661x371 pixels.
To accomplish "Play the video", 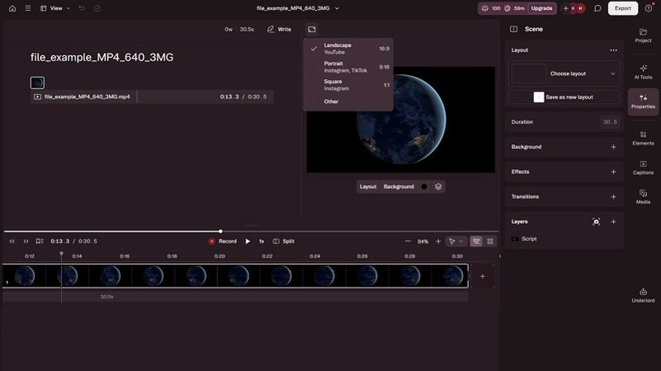I will click(248, 242).
